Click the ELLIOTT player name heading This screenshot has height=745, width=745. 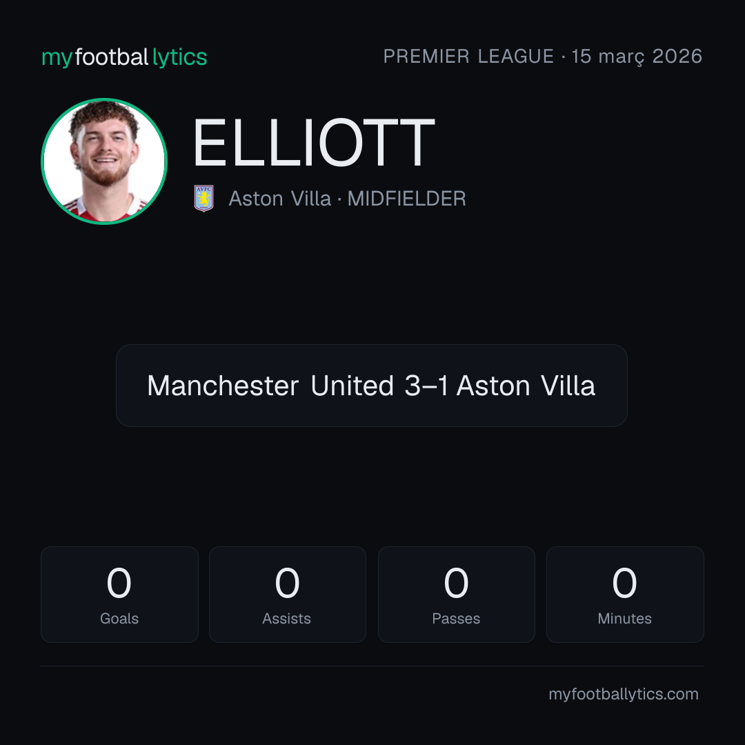pyautogui.click(x=314, y=143)
